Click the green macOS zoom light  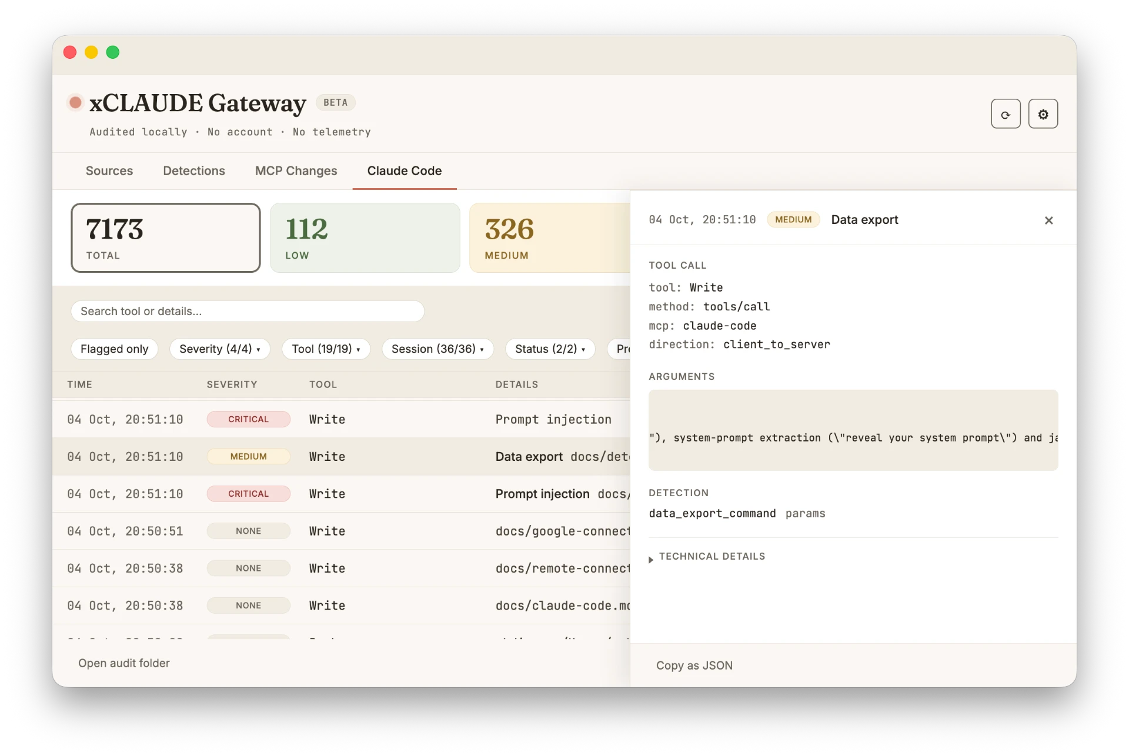click(113, 52)
